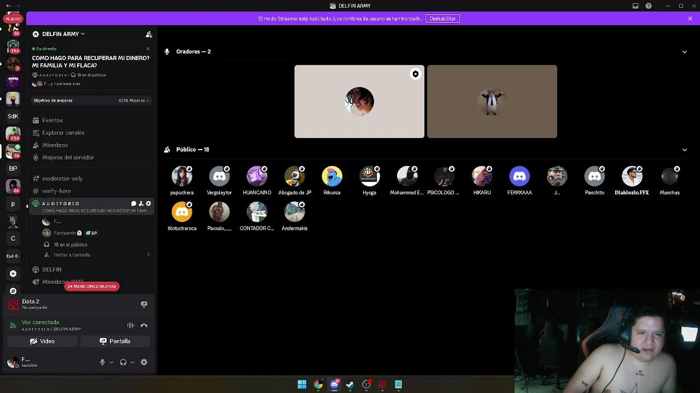Image resolution: width=700 pixels, height=393 pixels.
Task: Toggle headphone deafen
Action: click(x=123, y=362)
